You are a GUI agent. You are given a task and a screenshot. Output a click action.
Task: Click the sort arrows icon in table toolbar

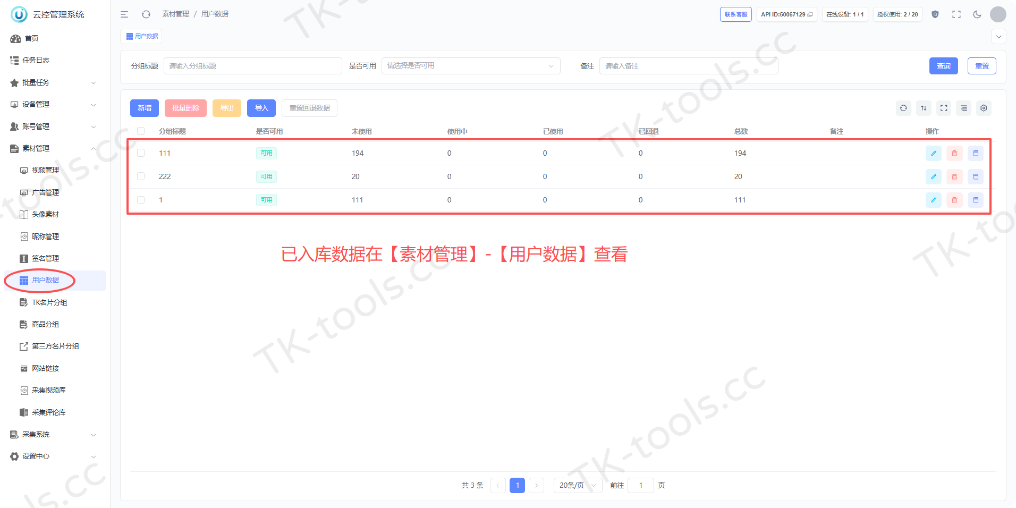coord(924,108)
